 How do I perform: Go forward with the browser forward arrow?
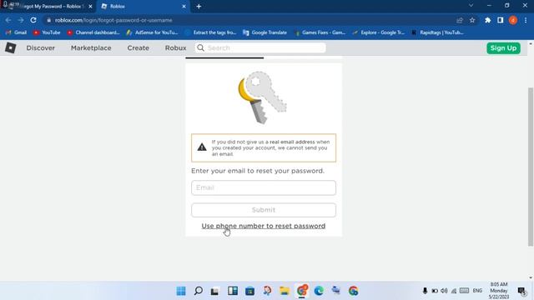click(21, 20)
